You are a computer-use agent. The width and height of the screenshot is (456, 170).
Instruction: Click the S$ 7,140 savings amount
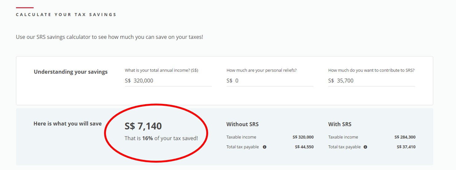(x=143, y=126)
